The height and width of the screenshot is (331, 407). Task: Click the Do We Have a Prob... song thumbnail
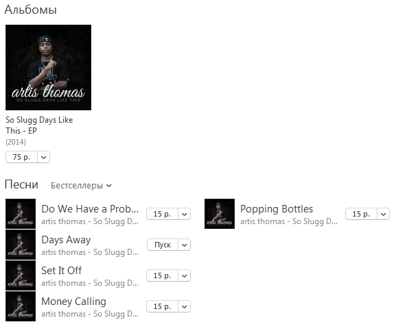point(21,214)
